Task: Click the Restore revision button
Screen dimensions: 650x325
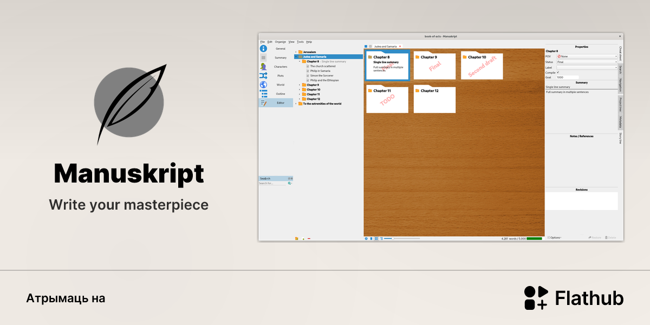Action: coord(595,237)
